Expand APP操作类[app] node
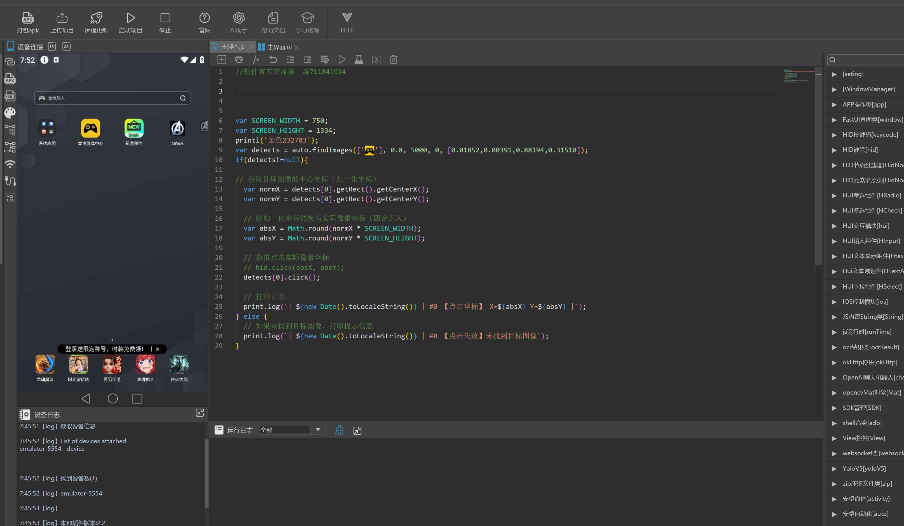The width and height of the screenshot is (904, 526). click(x=834, y=105)
